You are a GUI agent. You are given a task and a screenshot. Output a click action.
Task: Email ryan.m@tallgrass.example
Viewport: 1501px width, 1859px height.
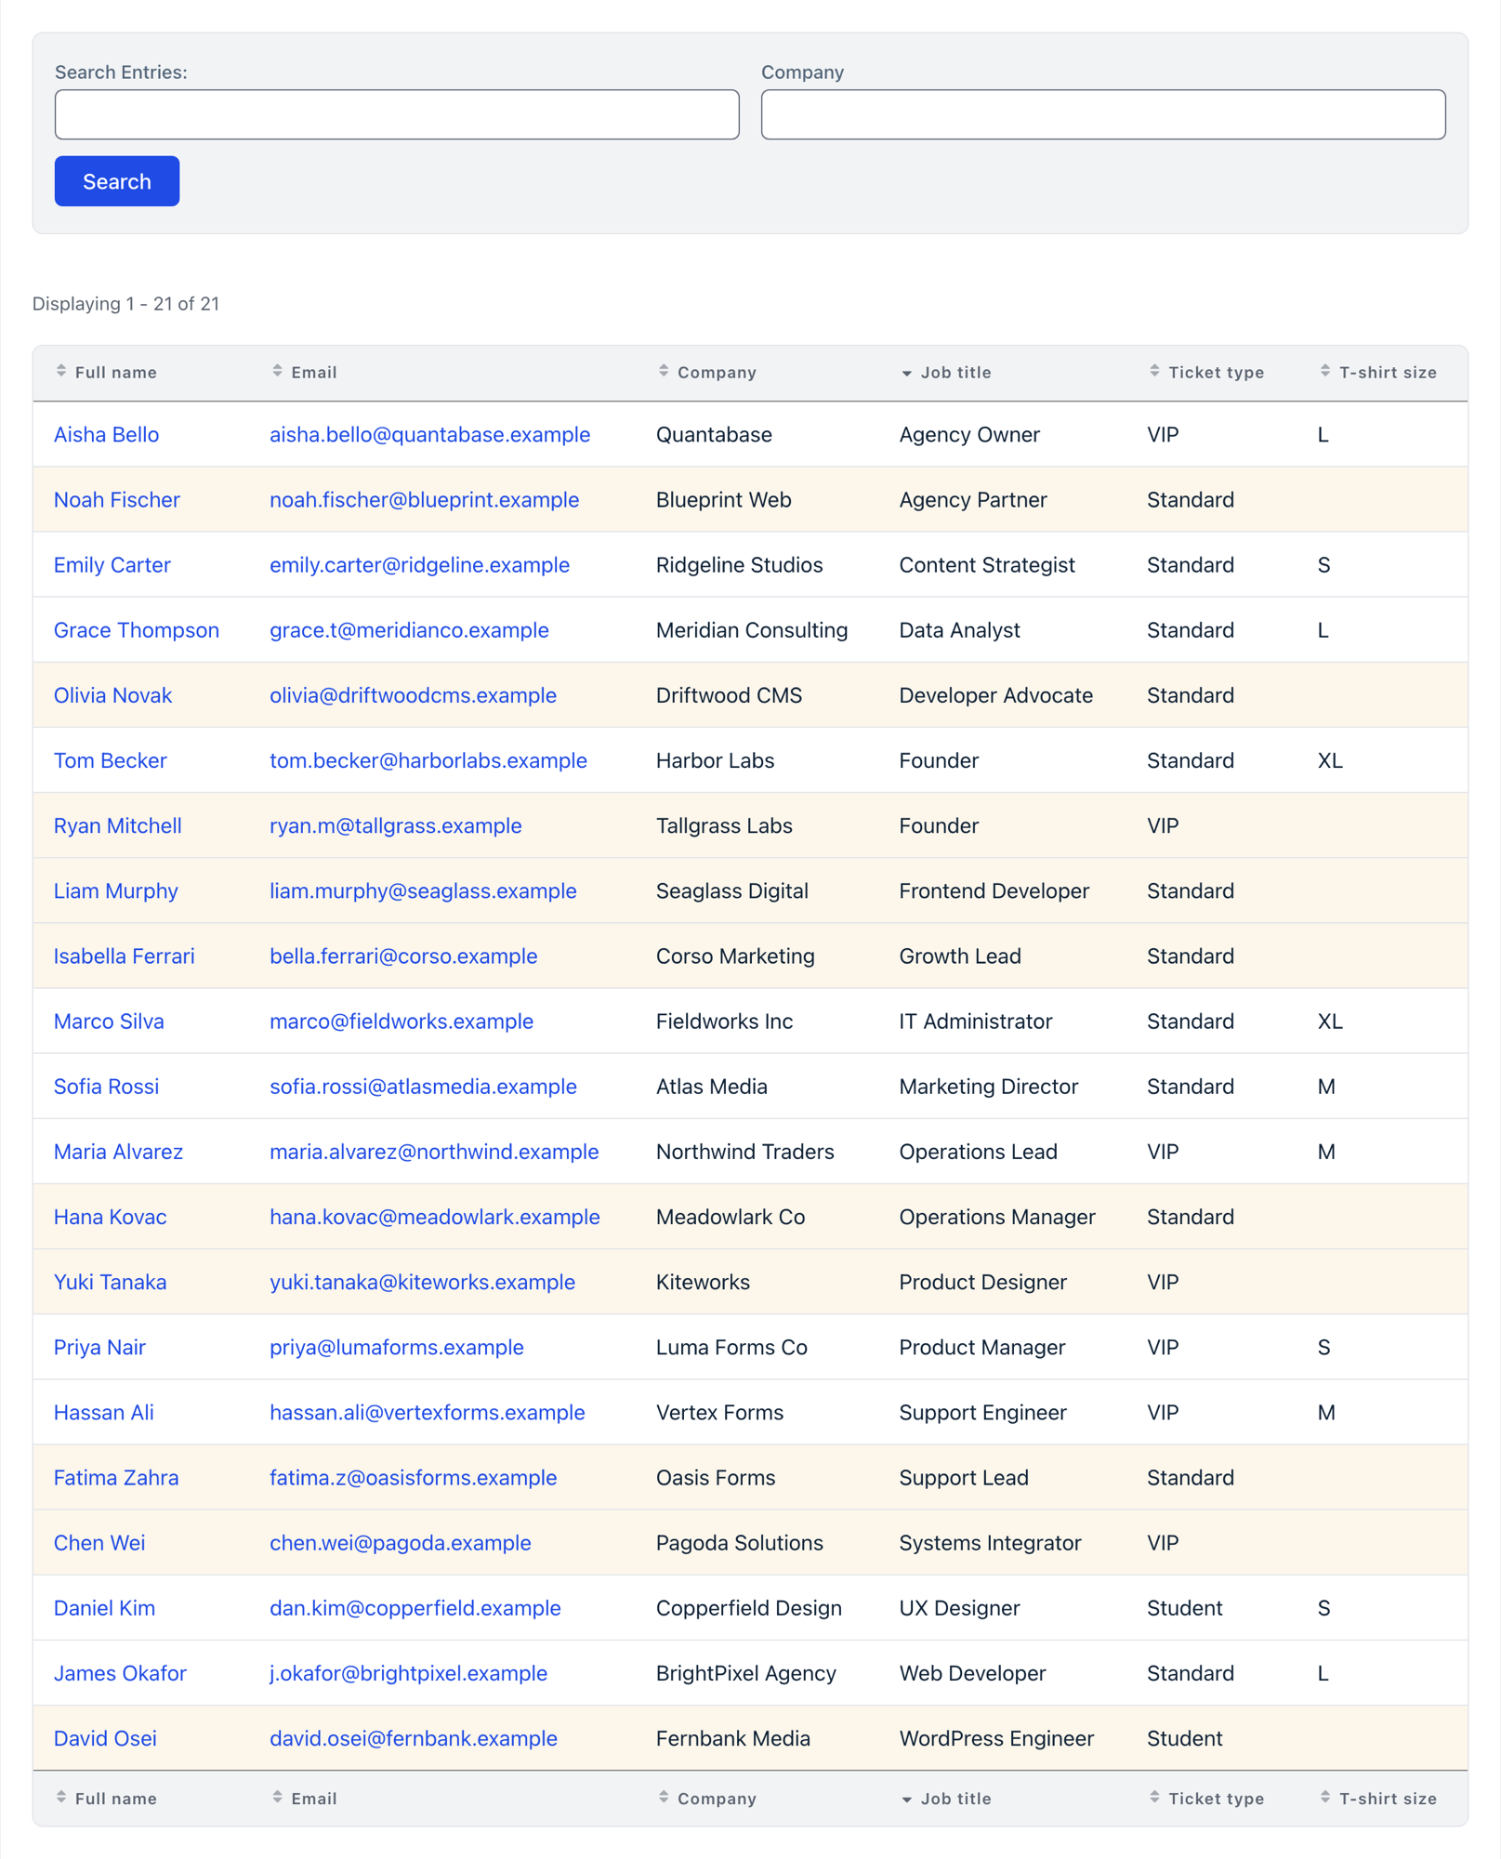tap(396, 825)
